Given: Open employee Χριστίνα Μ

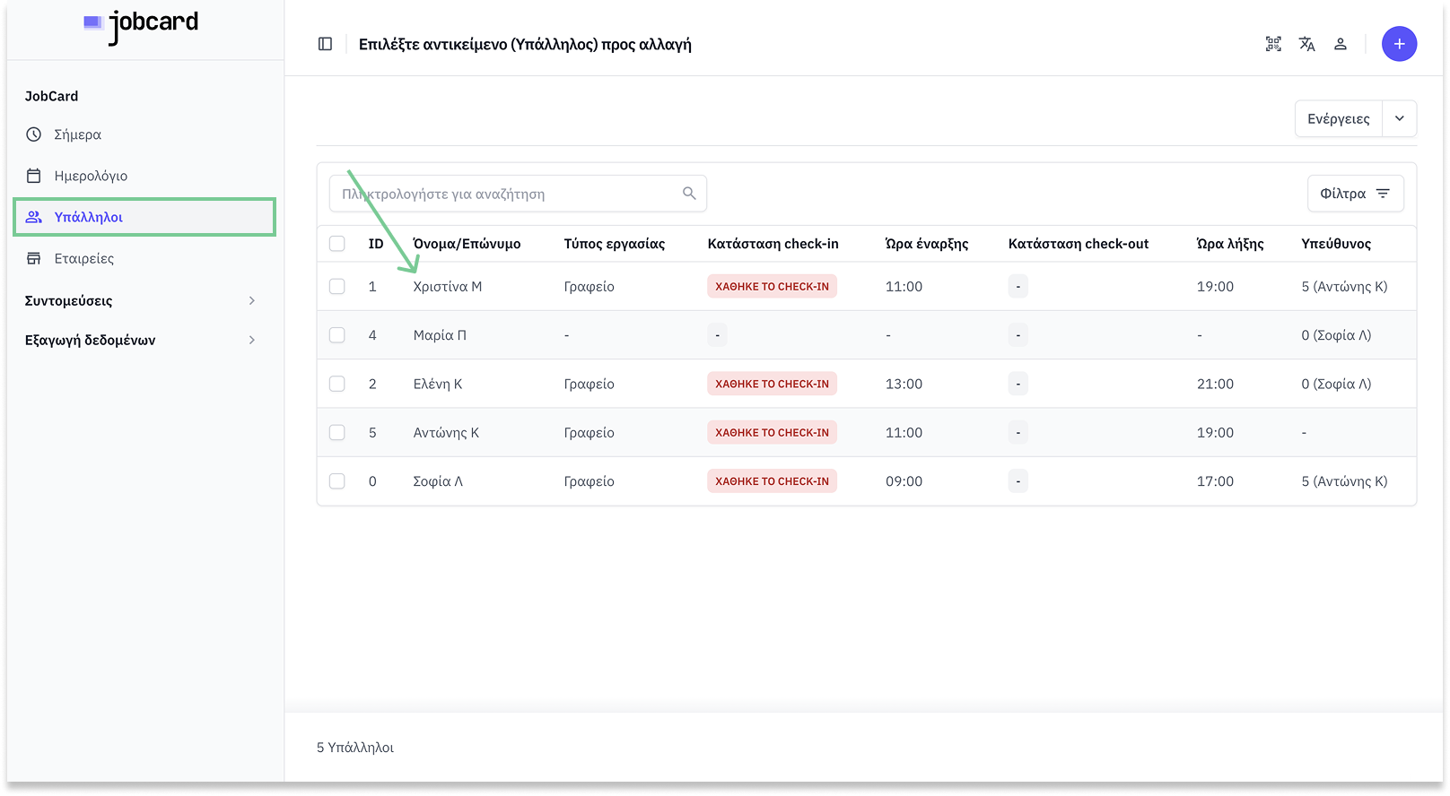Looking at the screenshot, I should click(x=448, y=287).
